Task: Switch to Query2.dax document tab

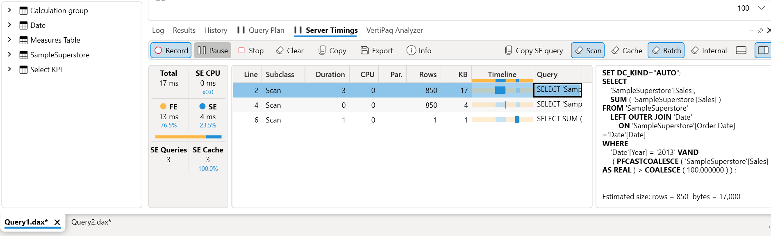Action: coord(91,222)
